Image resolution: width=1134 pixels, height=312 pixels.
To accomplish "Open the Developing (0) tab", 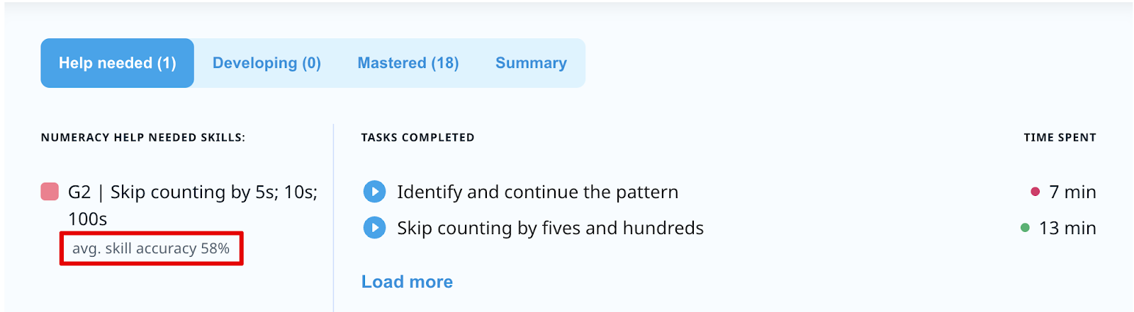I will pos(266,63).
